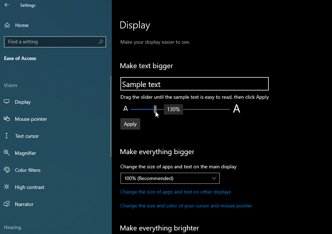
Task: Open cursor and mouse pointer color settings link
Action: [186, 206]
